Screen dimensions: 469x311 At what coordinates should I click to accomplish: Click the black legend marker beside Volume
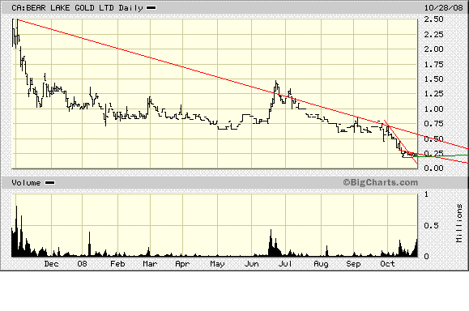pos(49,183)
